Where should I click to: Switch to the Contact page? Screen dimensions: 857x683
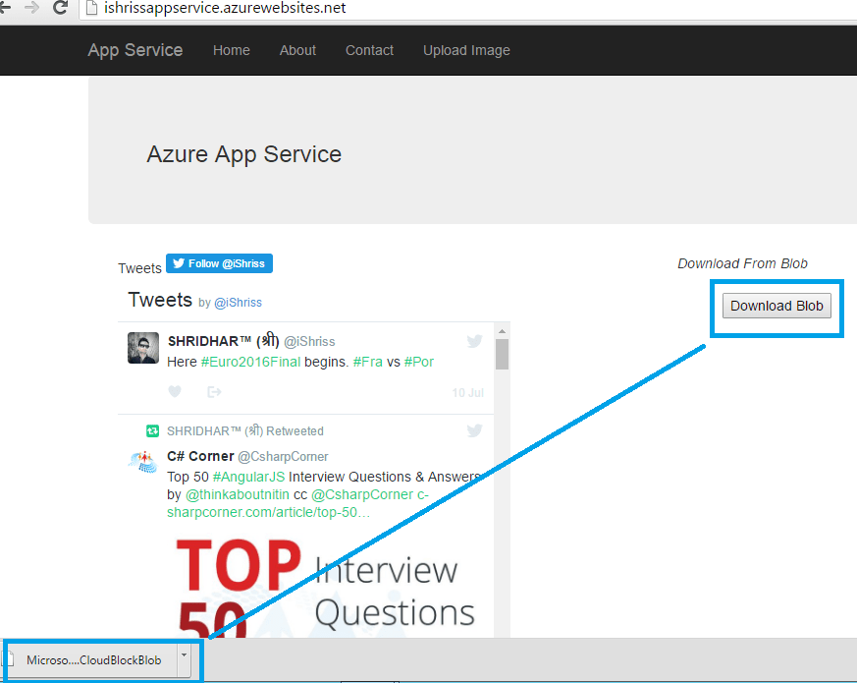(x=369, y=50)
